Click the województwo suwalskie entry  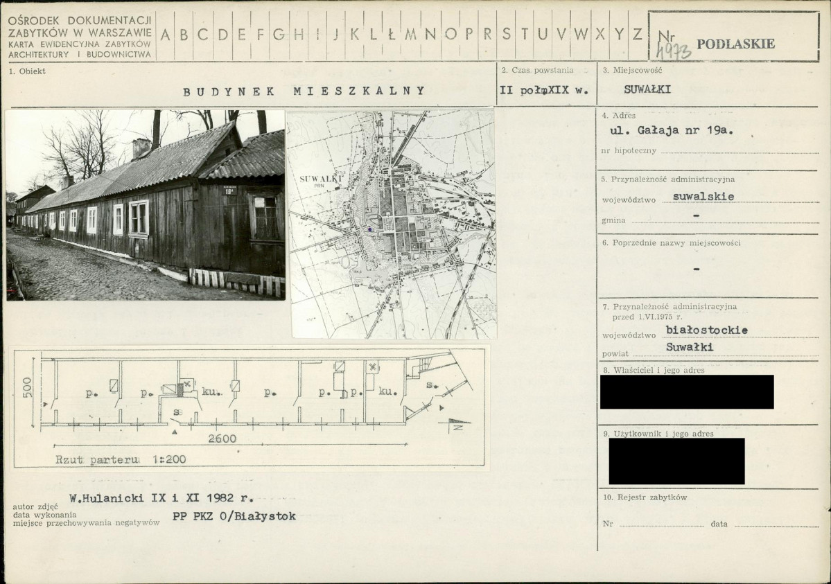703,196
